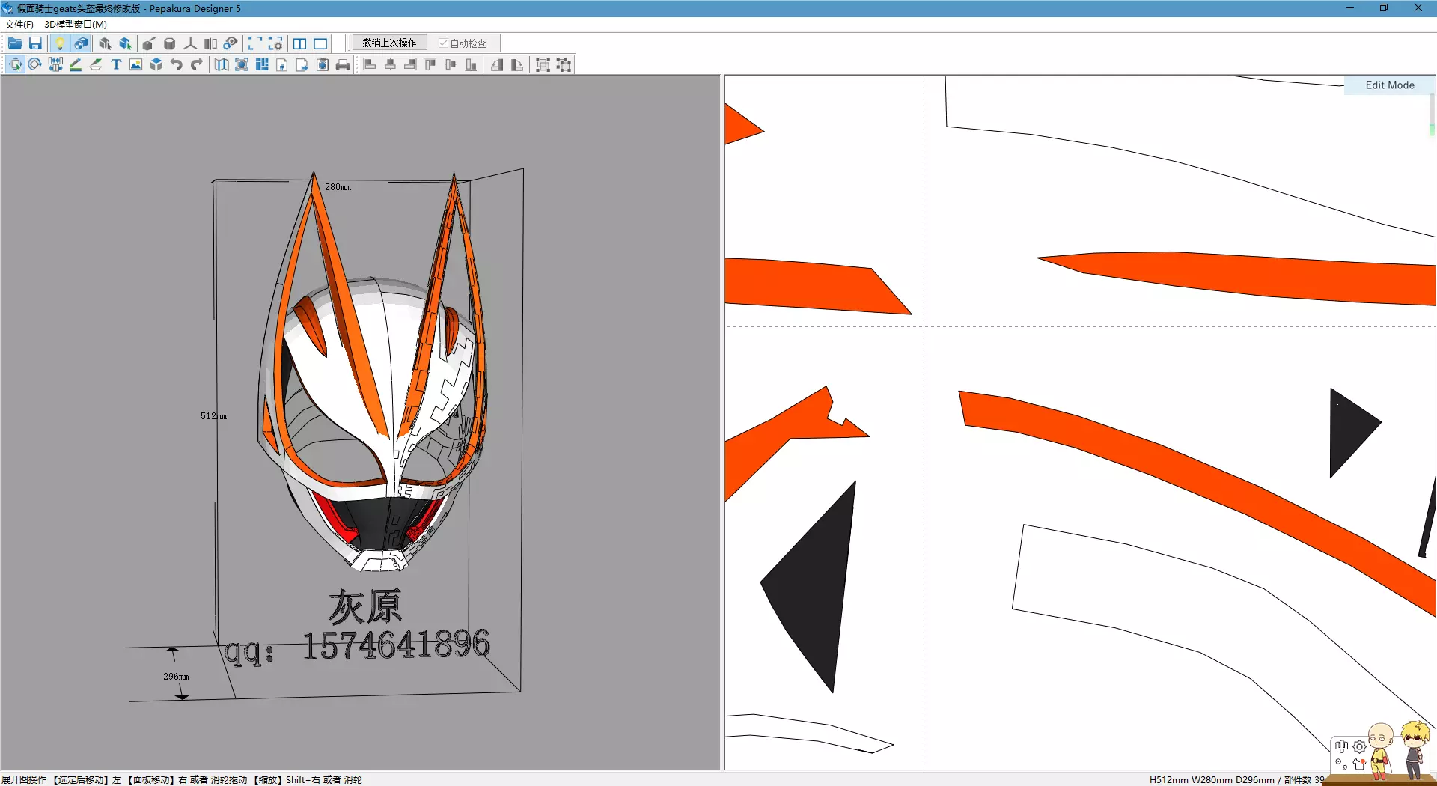Click the 撤销上次操作 button
The height and width of the screenshot is (786, 1437).
coord(389,43)
